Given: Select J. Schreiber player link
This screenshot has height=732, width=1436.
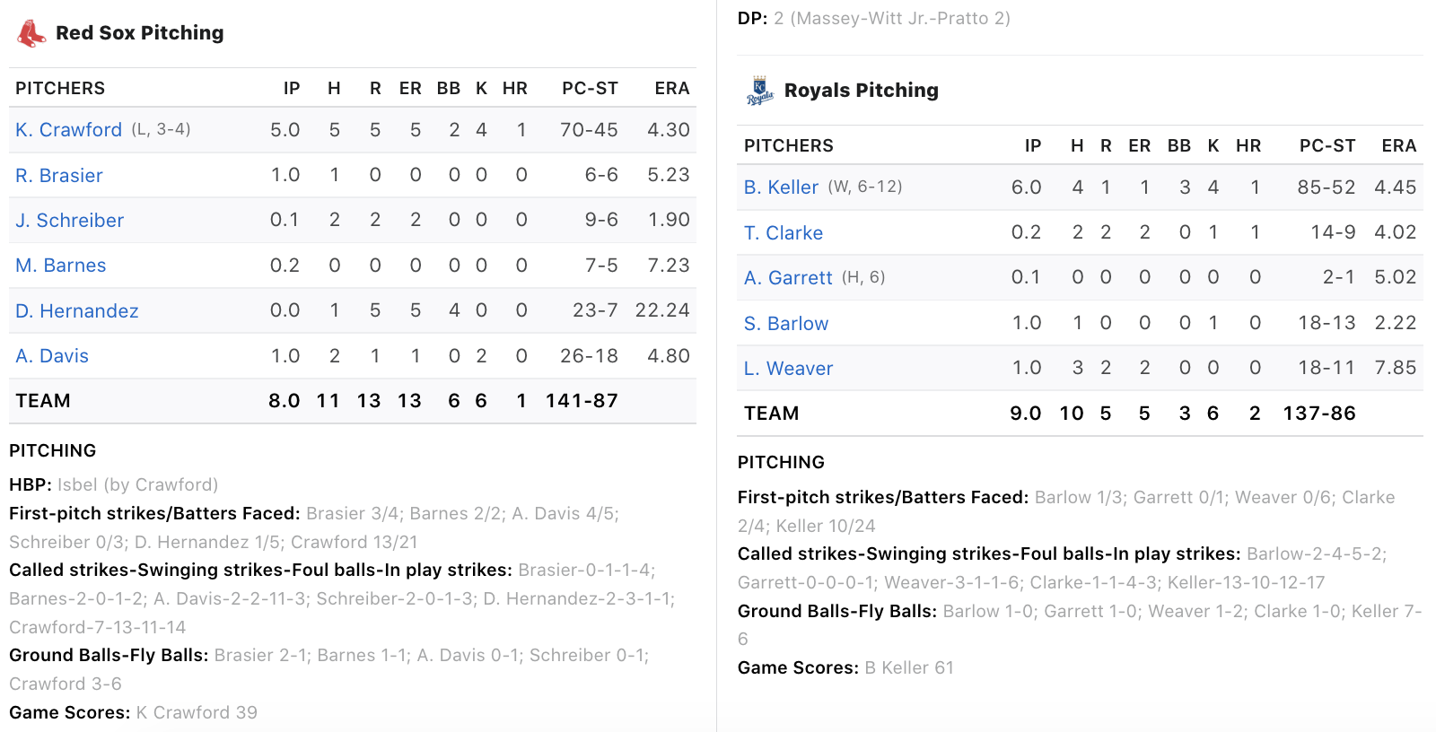Looking at the screenshot, I should pos(69,221).
